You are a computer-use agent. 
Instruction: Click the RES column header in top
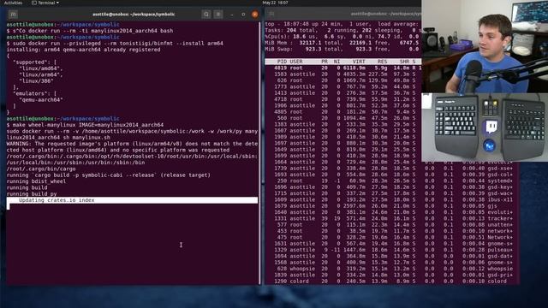[383, 62]
